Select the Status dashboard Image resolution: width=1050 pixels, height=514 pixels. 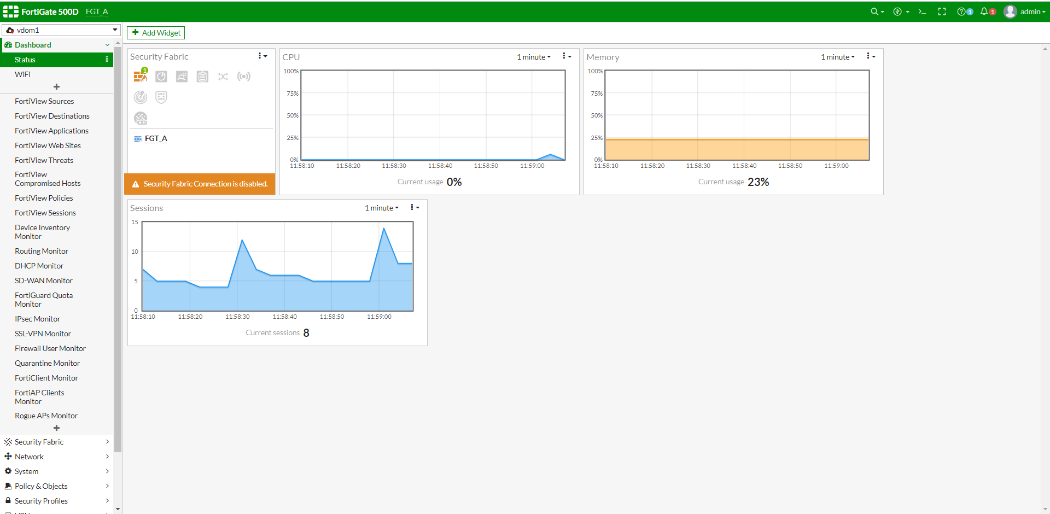[x=57, y=60]
